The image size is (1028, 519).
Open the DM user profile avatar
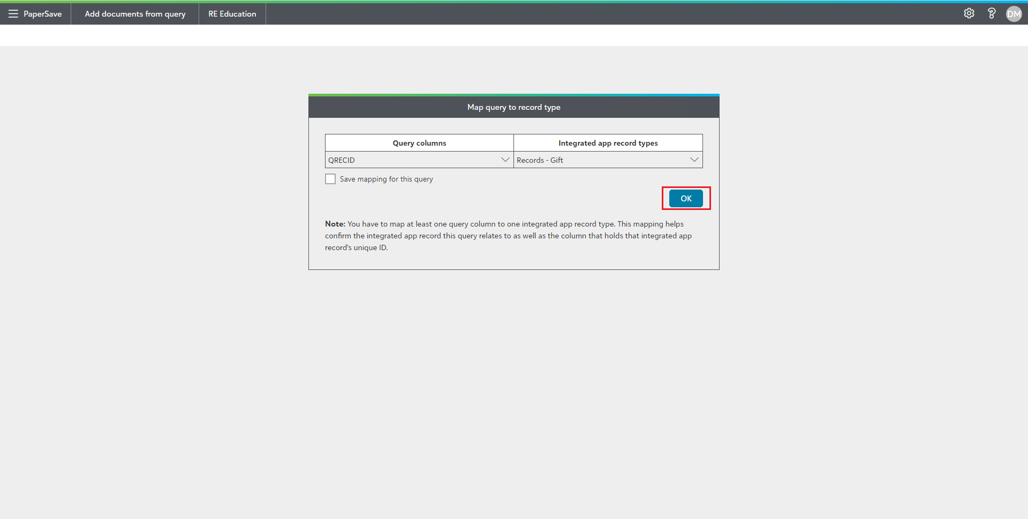tap(1014, 14)
